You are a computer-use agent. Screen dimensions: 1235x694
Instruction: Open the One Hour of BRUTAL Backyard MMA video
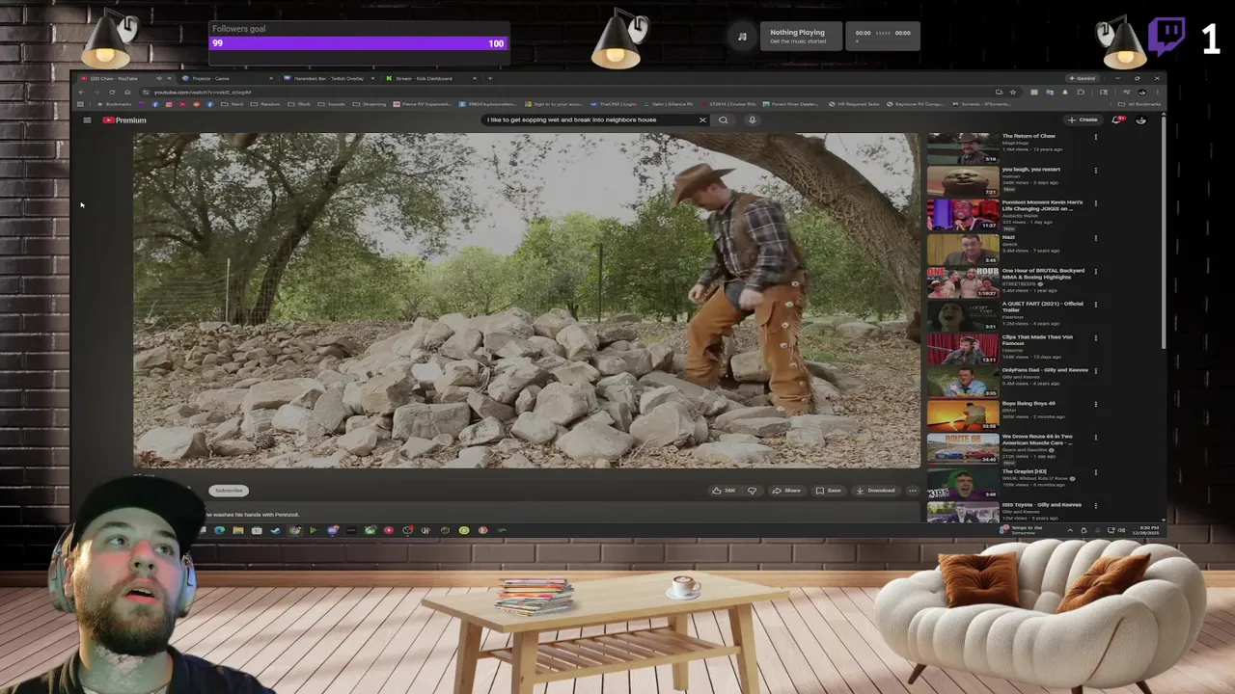(1042, 274)
